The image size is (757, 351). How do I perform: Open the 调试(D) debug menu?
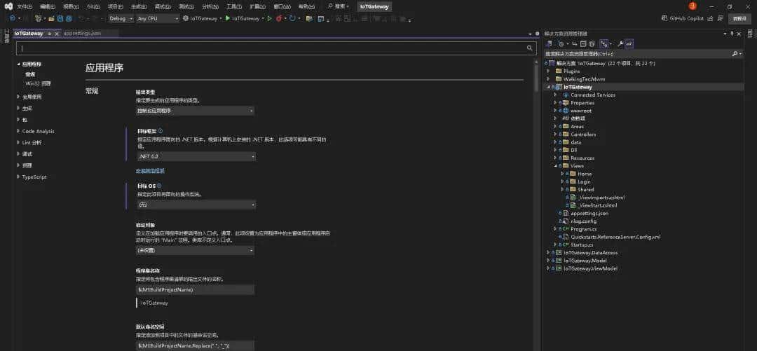(x=162, y=6)
